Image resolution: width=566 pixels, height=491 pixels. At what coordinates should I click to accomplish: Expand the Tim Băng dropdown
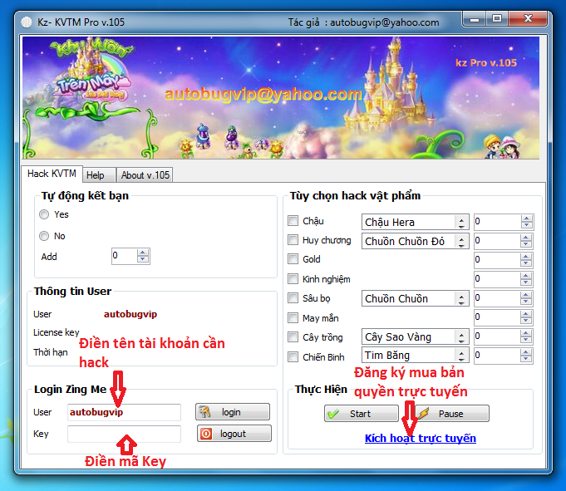(415, 355)
